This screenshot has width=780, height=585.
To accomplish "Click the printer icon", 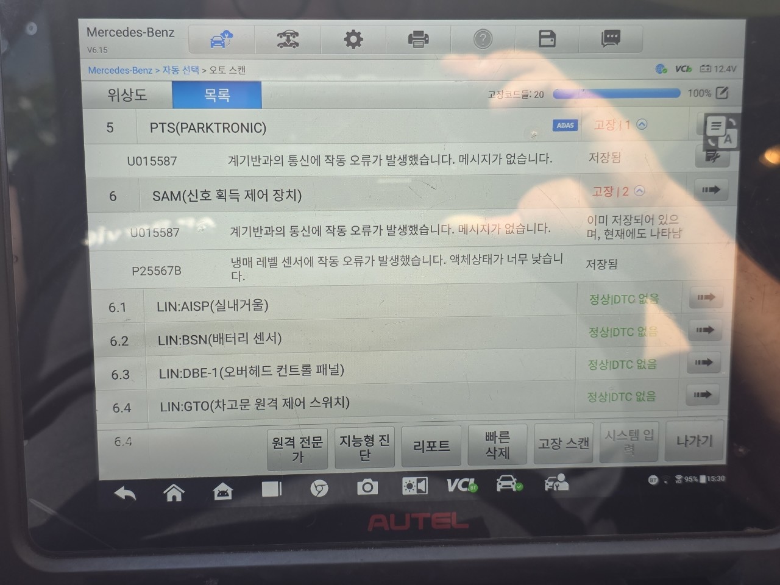I will [418, 40].
